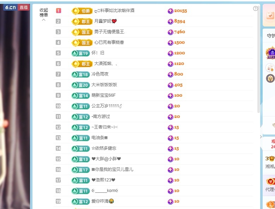Click the purple guardian badge icon
This screenshot has width=275, height=209.
click(270, 53)
